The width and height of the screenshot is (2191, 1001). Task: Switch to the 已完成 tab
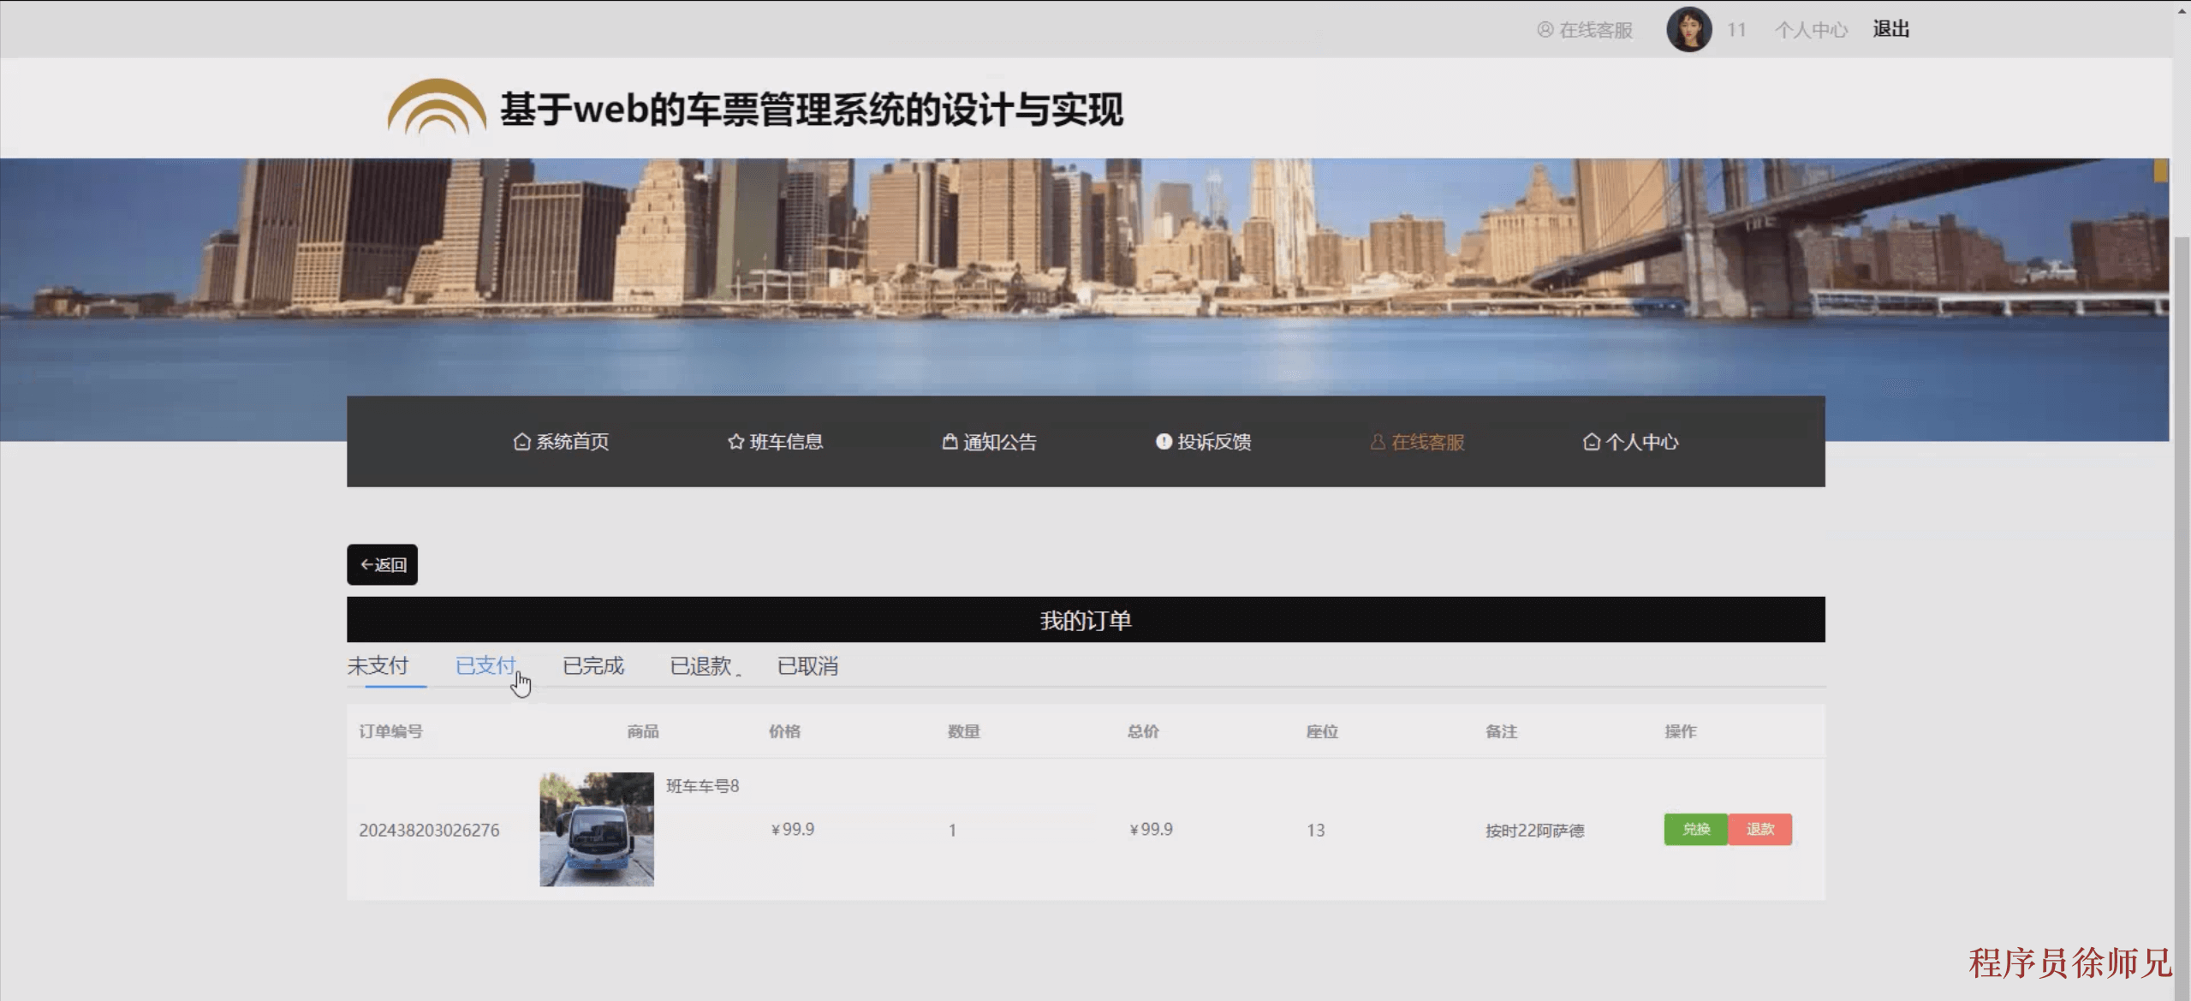click(x=593, y=665)
